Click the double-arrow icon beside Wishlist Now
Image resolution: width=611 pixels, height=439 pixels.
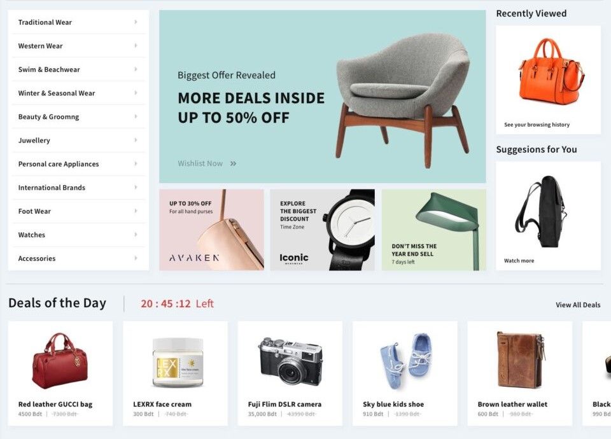(233, 164)
